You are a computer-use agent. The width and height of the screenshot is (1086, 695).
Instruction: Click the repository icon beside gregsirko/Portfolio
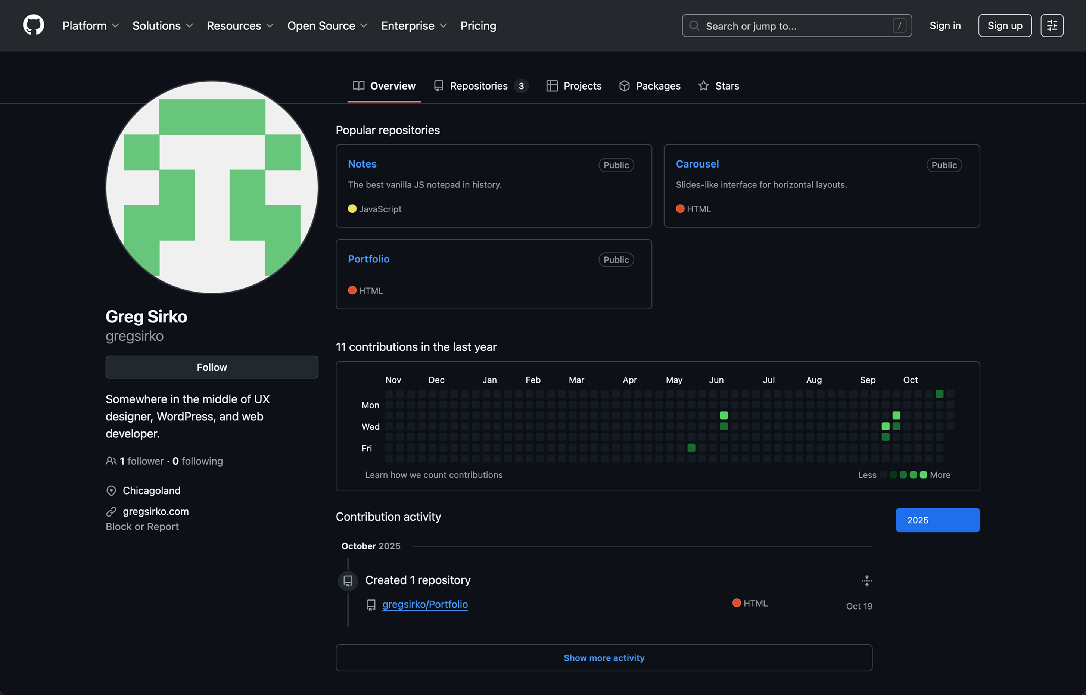point(371,605)
